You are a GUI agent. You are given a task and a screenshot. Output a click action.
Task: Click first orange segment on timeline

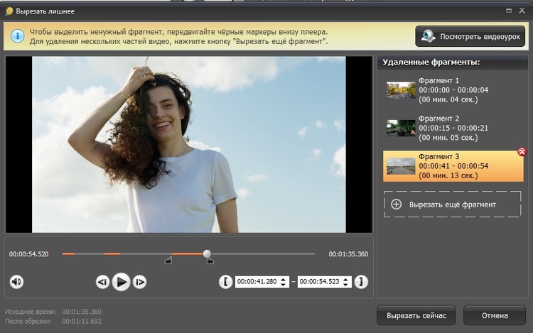[x=68, y=253]
